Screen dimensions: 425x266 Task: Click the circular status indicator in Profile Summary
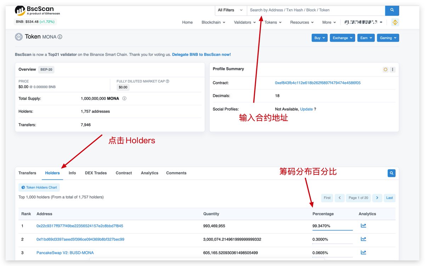(385, 69)
